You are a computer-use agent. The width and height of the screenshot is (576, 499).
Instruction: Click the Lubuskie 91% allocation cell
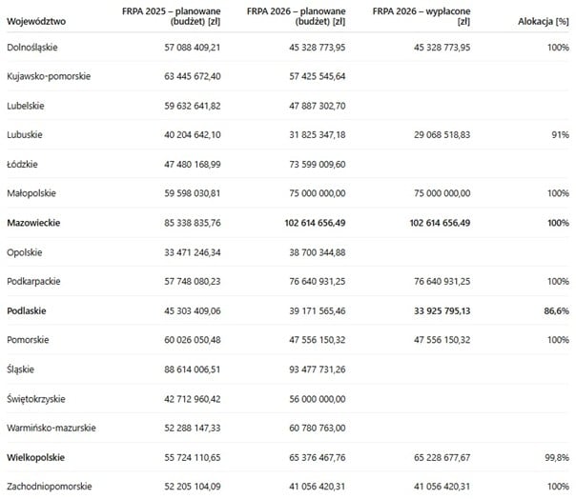[559, 134]
